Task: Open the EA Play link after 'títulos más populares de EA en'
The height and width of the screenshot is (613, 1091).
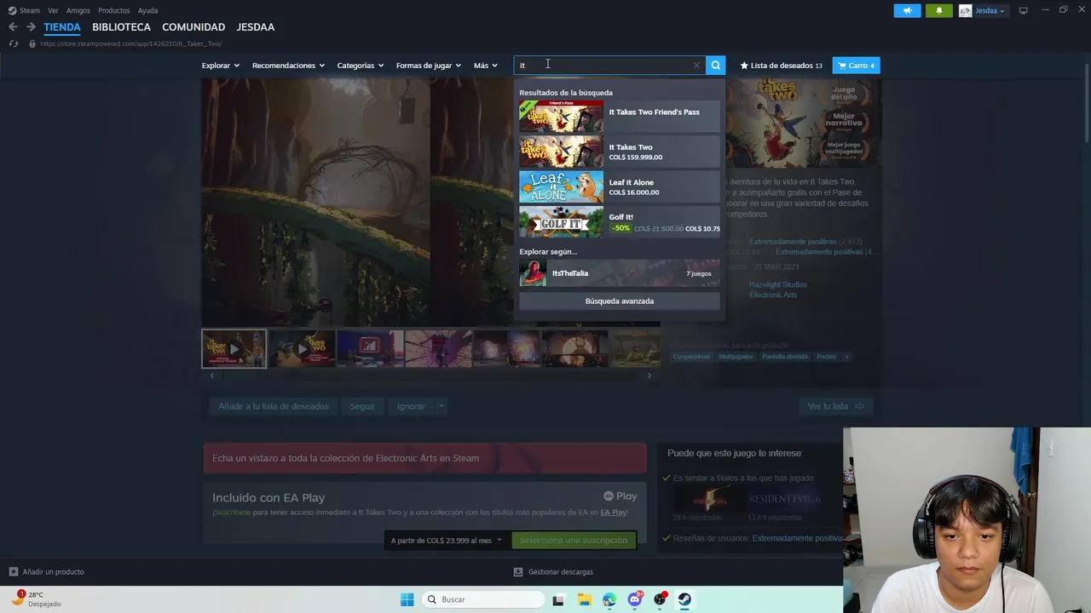Action: (614, 513)
